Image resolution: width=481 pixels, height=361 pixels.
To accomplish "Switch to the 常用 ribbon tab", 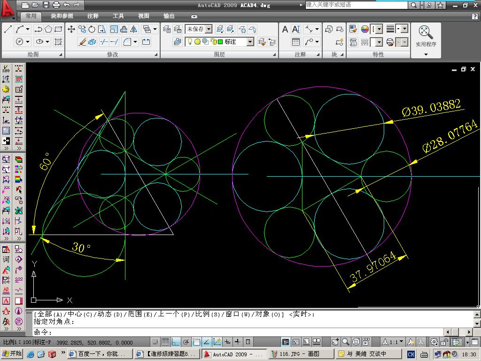I will [x=31, y=16].
